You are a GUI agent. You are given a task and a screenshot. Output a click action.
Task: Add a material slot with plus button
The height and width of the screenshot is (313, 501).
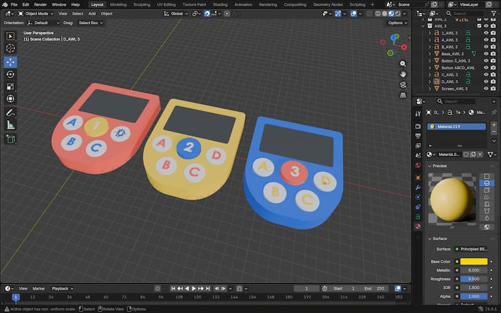click(x=494, y=125)
